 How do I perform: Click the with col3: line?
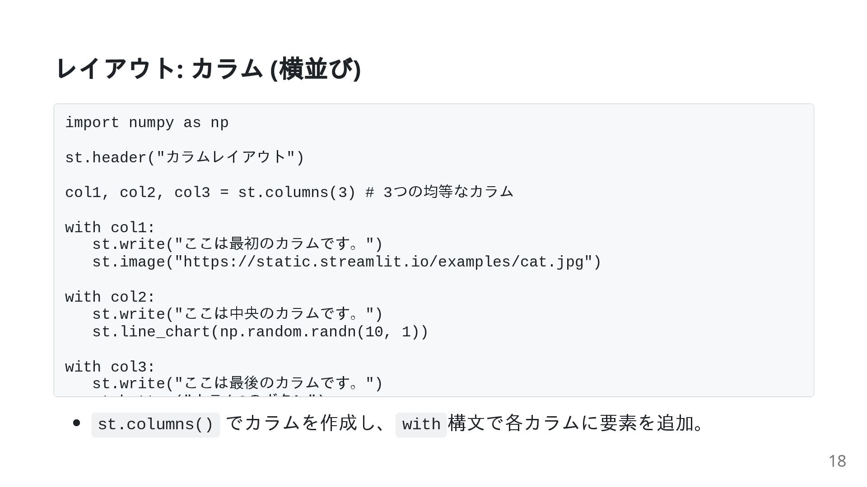(x=110, y=367)
